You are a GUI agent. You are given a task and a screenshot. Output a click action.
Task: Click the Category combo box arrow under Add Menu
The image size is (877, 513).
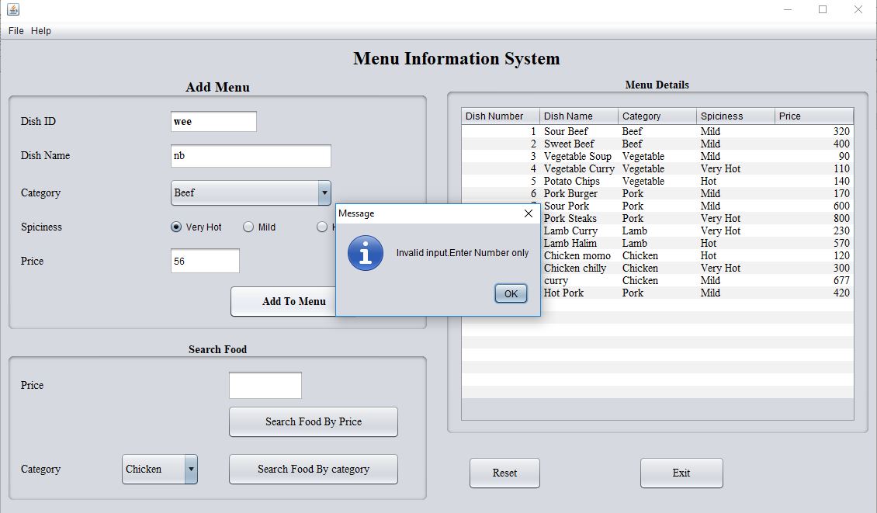324,192
